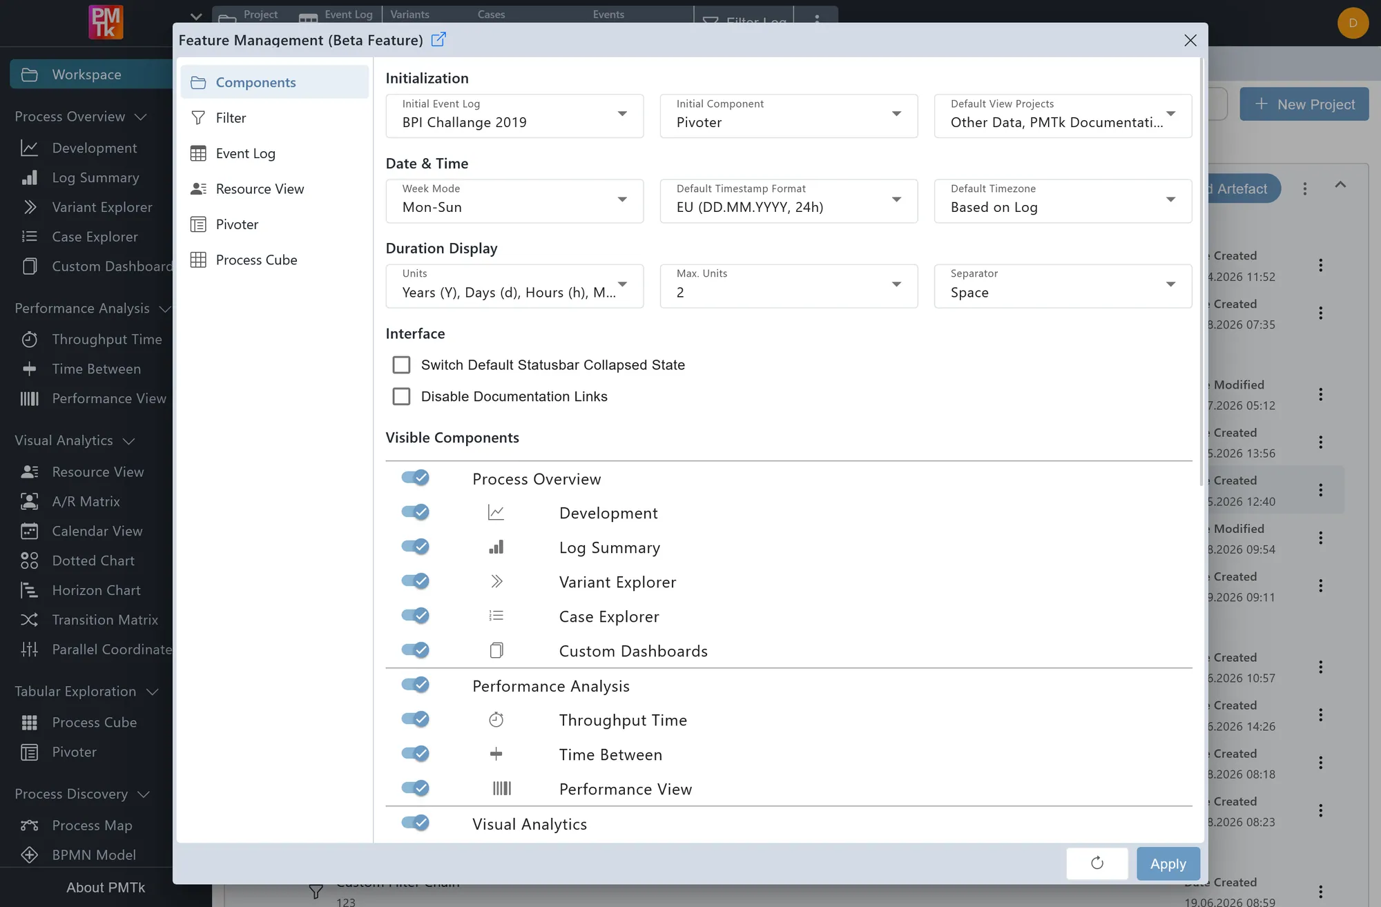The width and height of the screenshot is (1381, 907).
Task: Toggle Development component visibility
Action: point(416,512)
